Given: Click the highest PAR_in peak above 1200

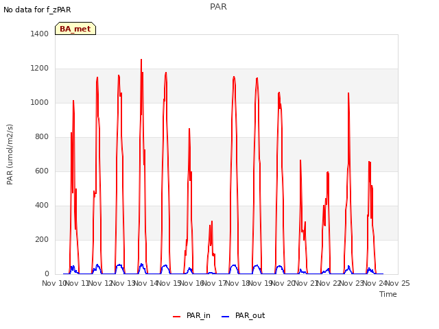Looking at the screenshot, I should [141, 60].
